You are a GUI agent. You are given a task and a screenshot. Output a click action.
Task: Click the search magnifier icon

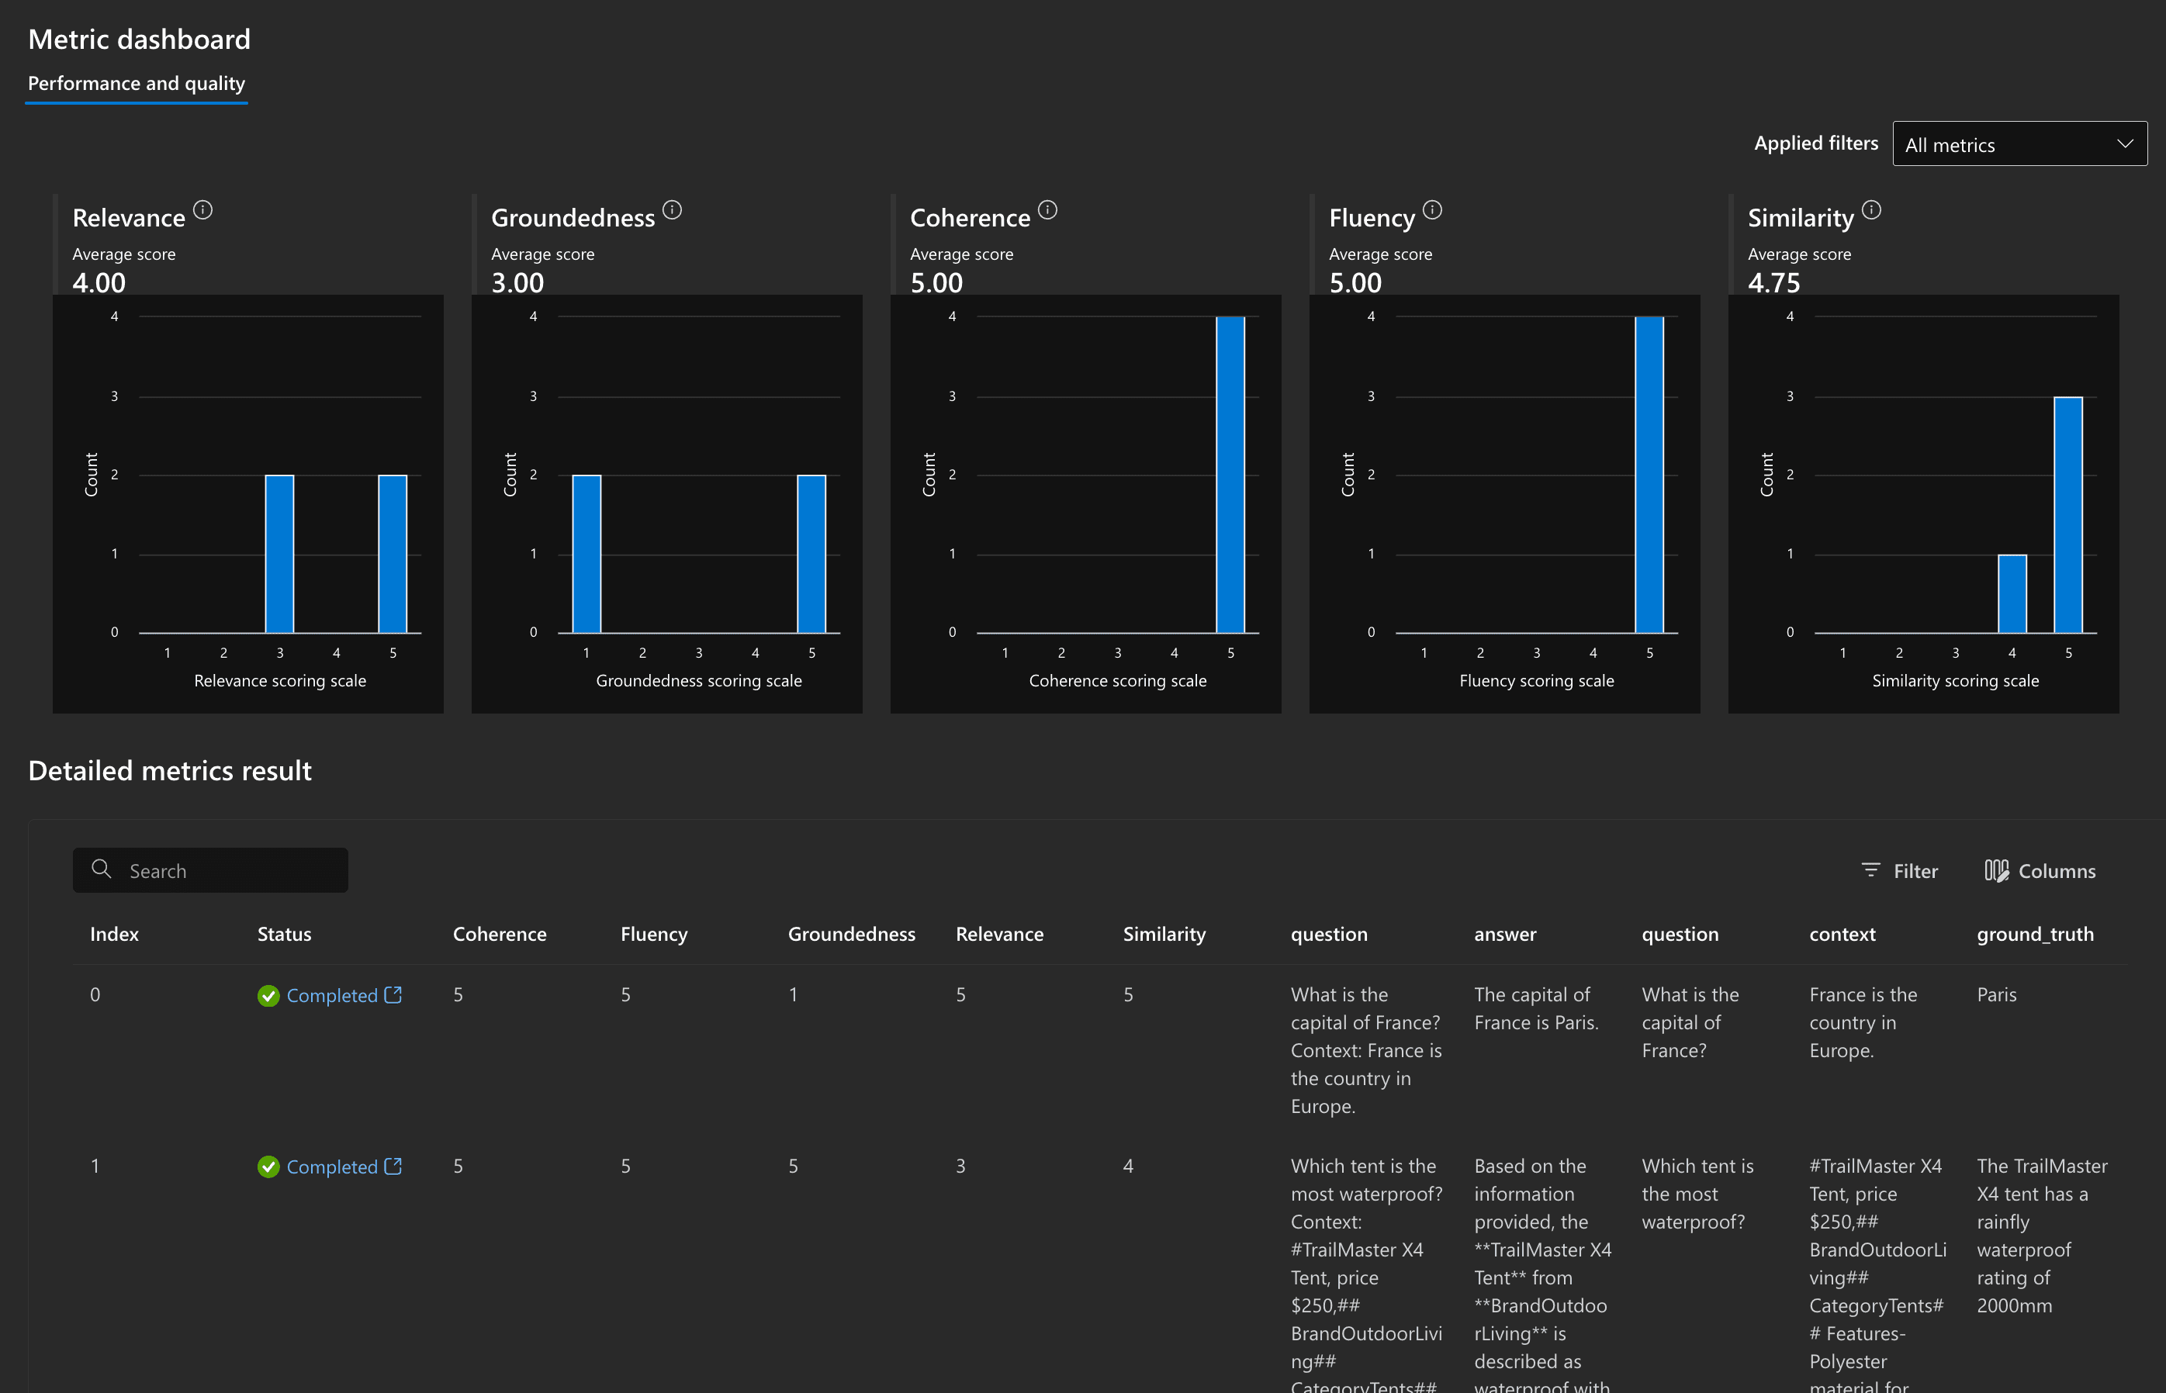[x=102, y=869]
